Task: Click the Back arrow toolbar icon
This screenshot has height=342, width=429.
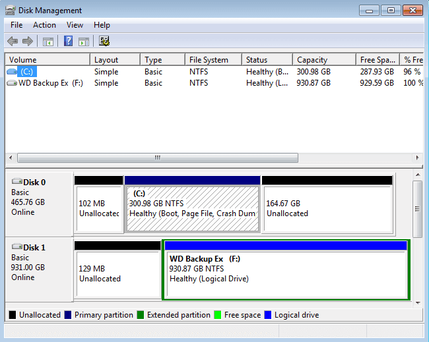Action: point(13,42)
